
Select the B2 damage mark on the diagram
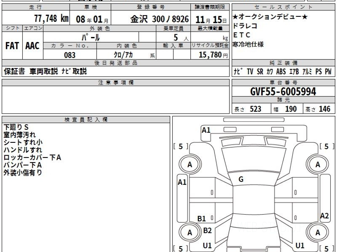pos(207,230)
